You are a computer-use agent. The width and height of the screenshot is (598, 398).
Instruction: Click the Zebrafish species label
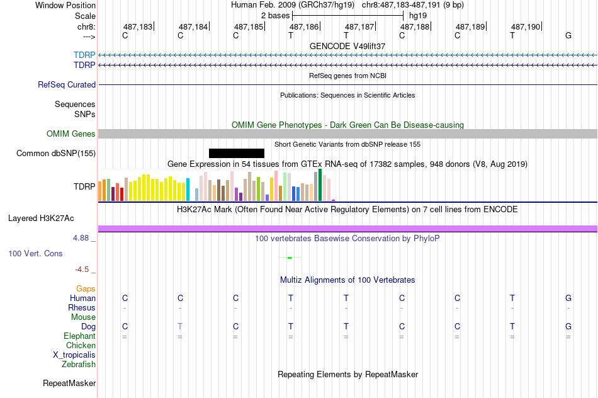[79, 364]
